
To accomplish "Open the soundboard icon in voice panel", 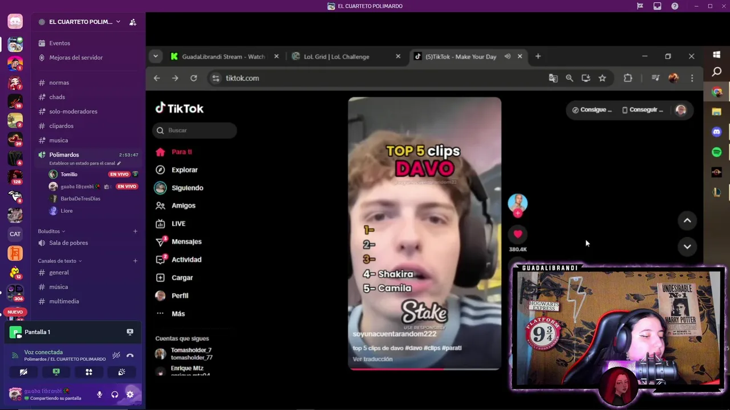I will (x=121, y=372).
